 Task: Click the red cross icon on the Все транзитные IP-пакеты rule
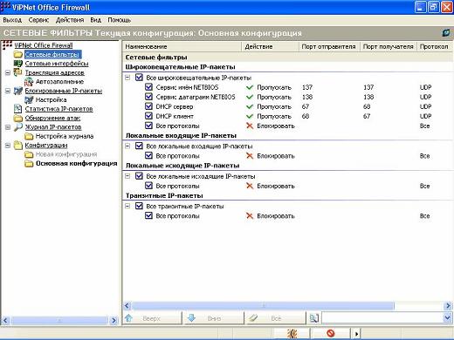pyautogui.click(x=250, y=216)
